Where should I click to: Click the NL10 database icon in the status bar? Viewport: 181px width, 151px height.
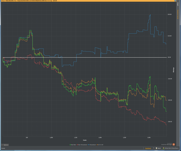156,148
